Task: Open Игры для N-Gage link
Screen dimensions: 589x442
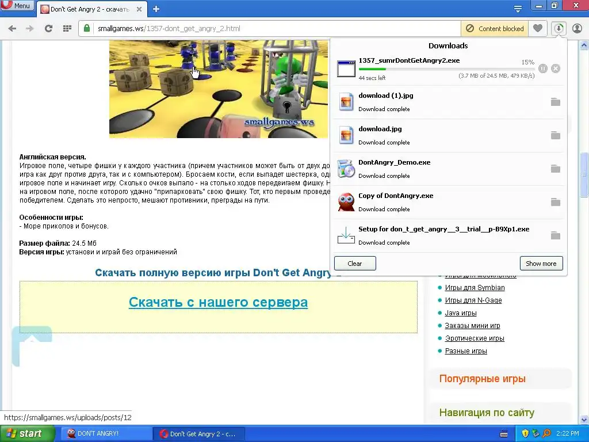Action: pyautogui.click(x=473, y=300)
